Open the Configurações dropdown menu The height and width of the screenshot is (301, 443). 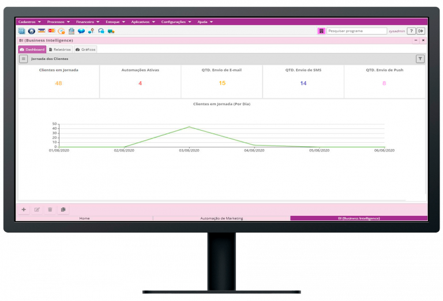coord(176,22)
